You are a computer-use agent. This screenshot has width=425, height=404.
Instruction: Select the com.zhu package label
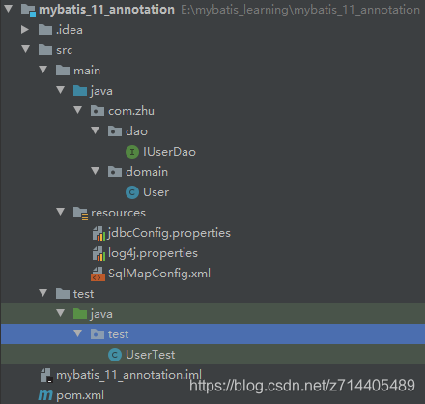131,111
